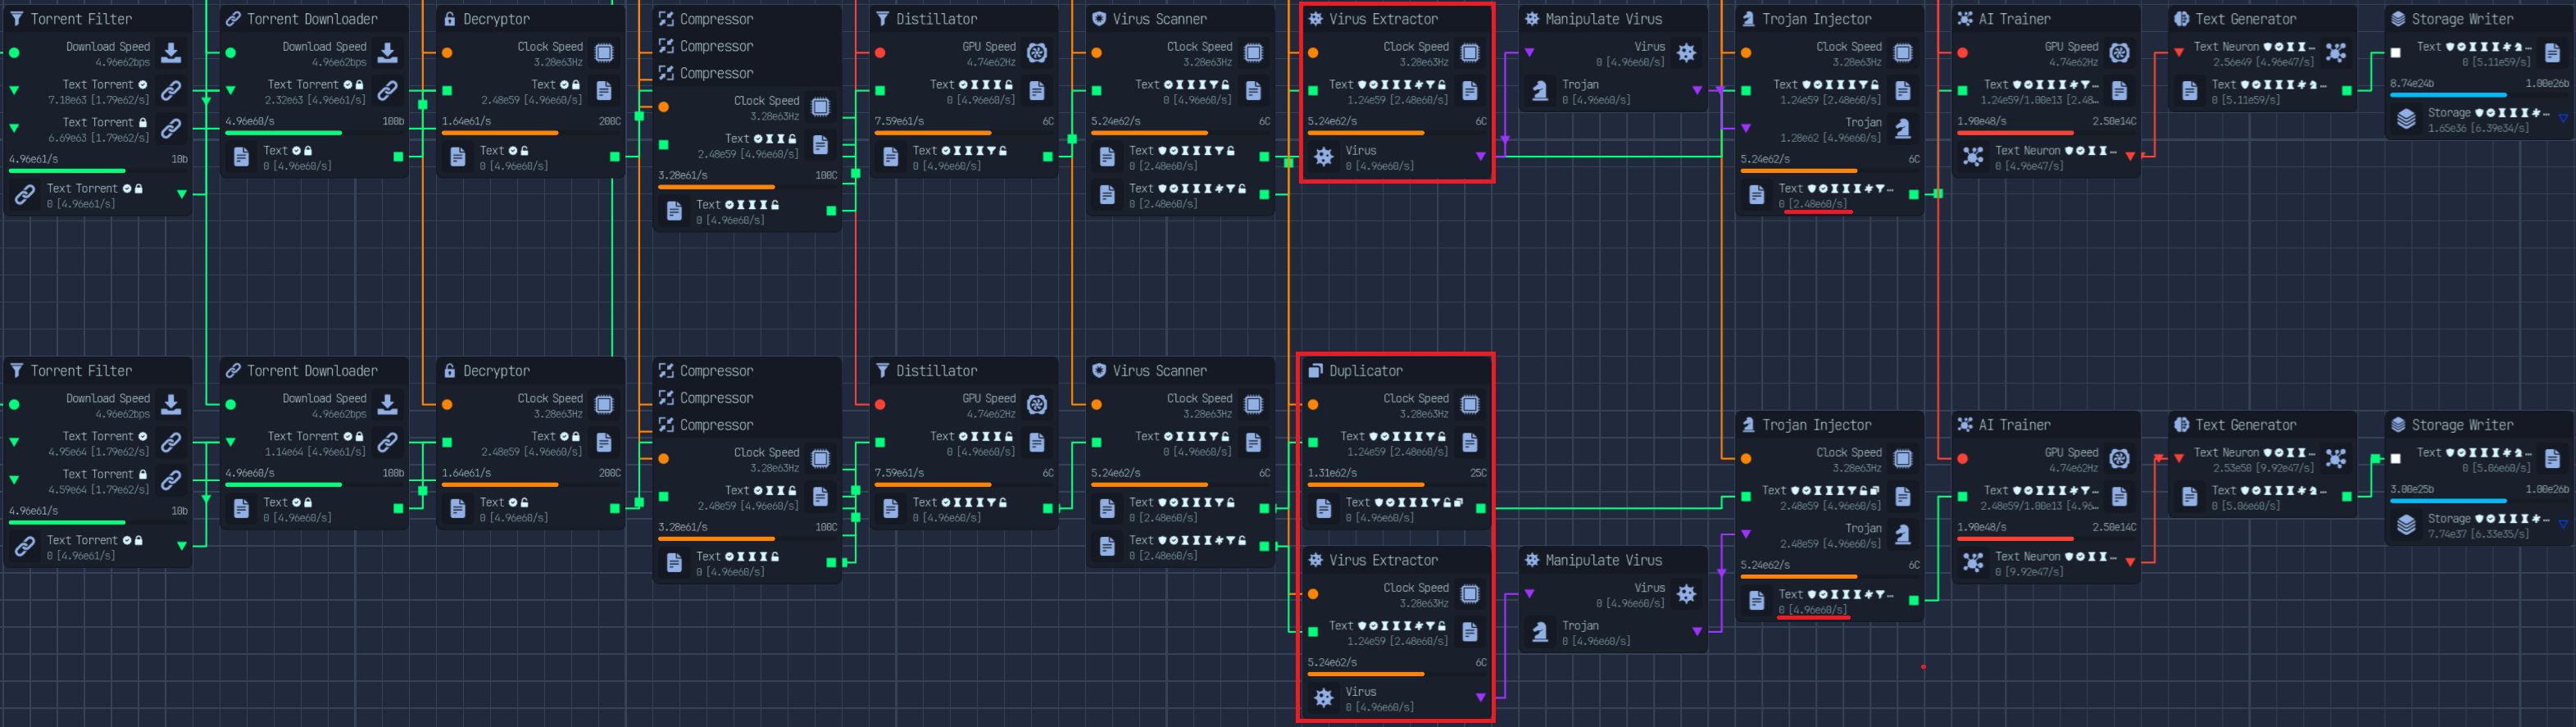Select the link icon beside 1.14e64 Text Torrent
This screenshot has width=2576, height=727.
388,443
